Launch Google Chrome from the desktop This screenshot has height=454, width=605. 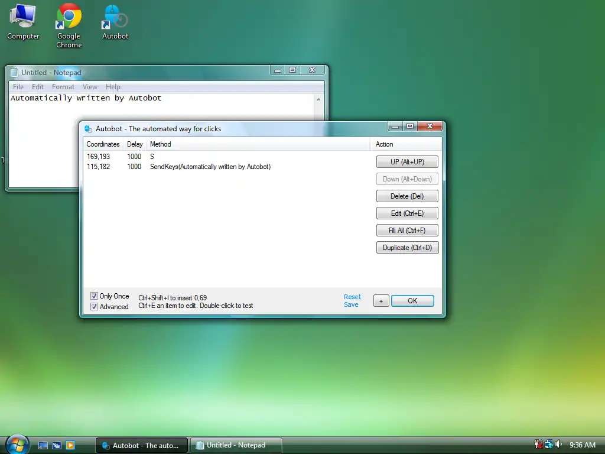(x=69, y=25)
